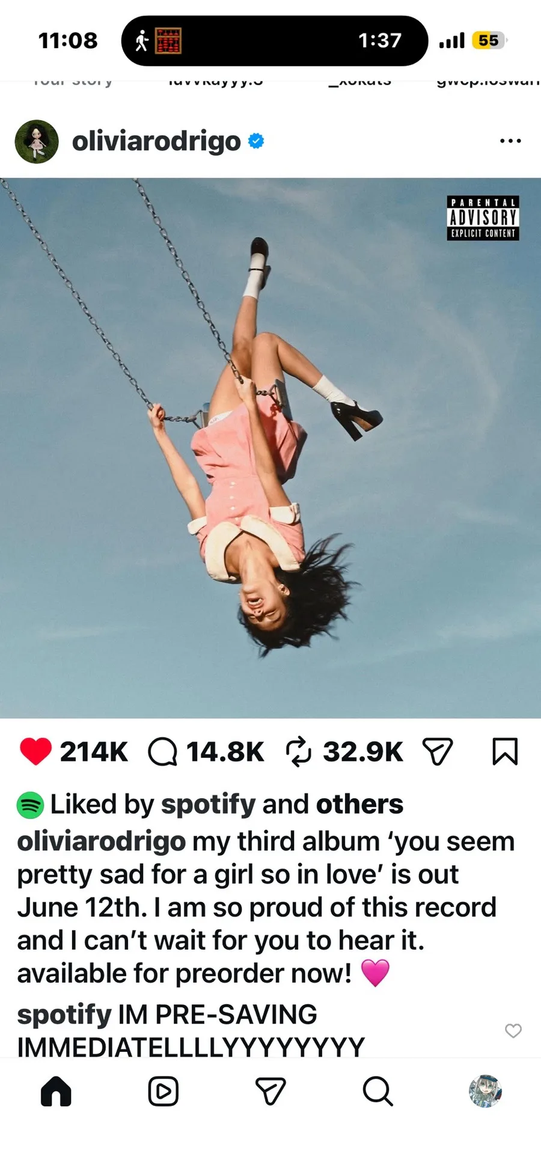Open comments via speech bubble icon
The image size is (541, 1172).
163,752
